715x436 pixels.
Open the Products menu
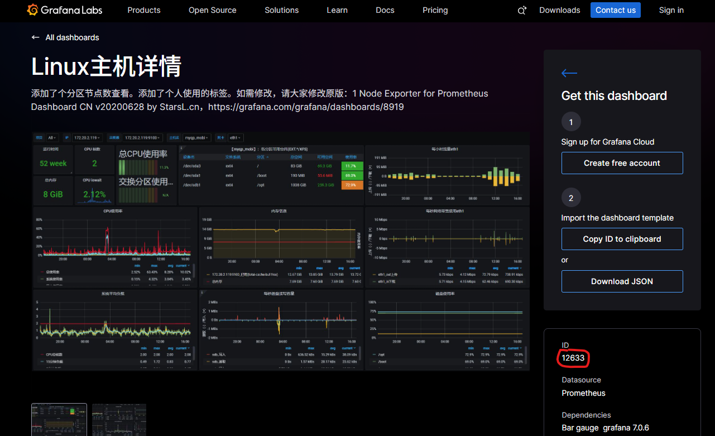point(143,10)
